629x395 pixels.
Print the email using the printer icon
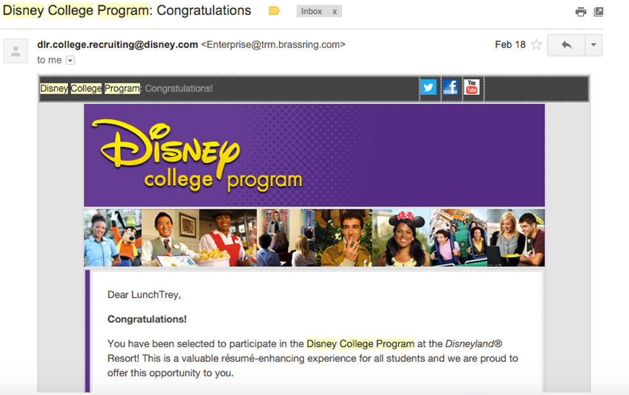[x=581, y=12]
